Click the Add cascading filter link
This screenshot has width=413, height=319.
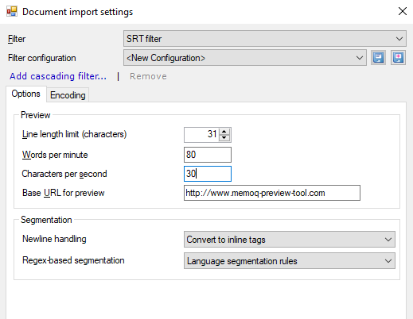58,76
